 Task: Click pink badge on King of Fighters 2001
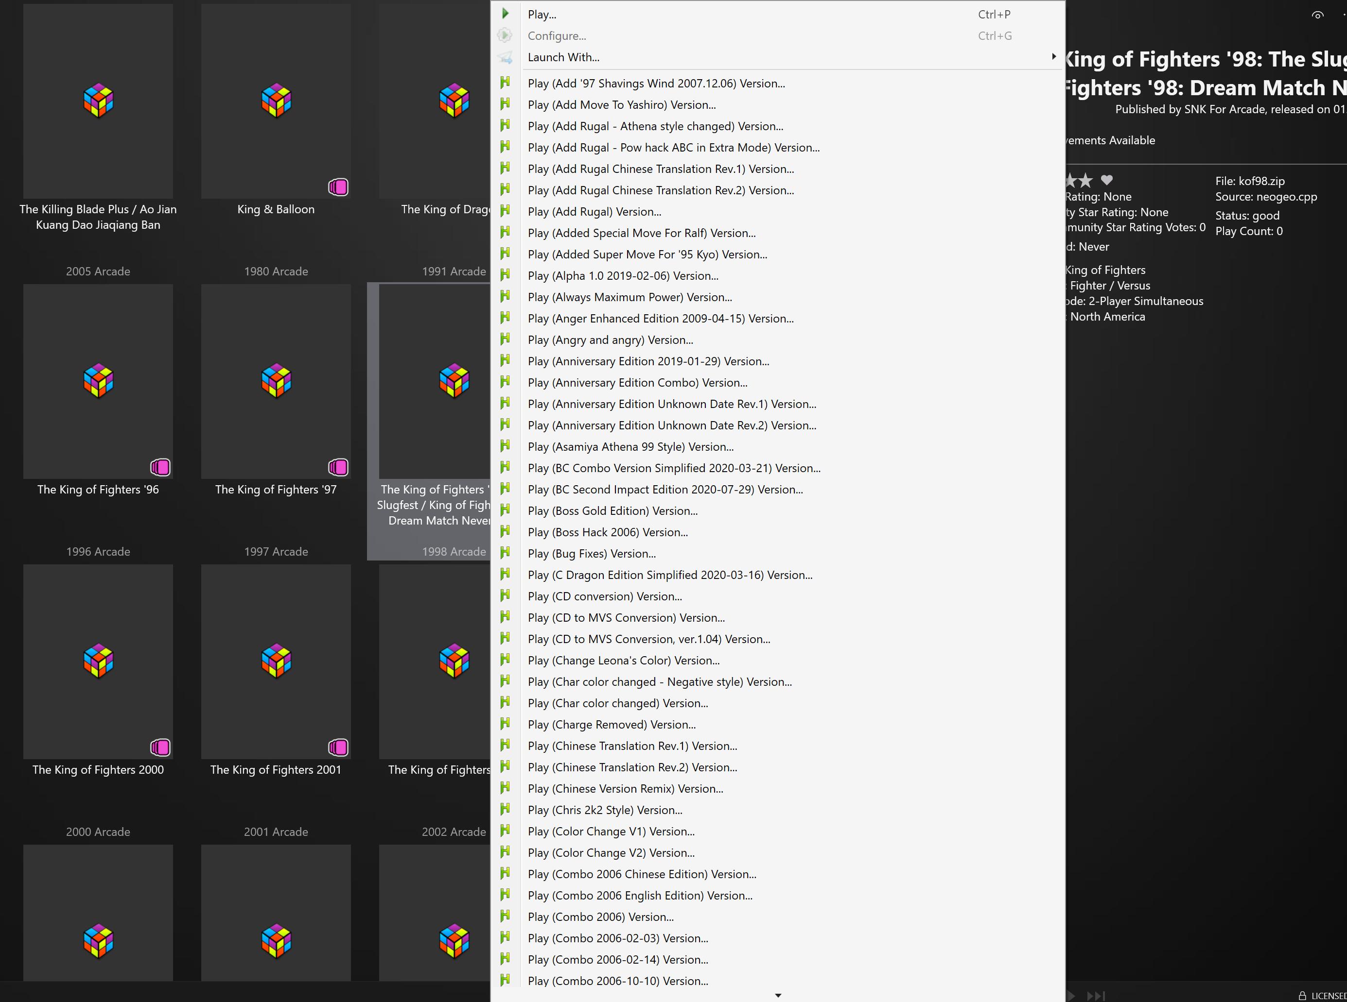click(x=338, y=747)
